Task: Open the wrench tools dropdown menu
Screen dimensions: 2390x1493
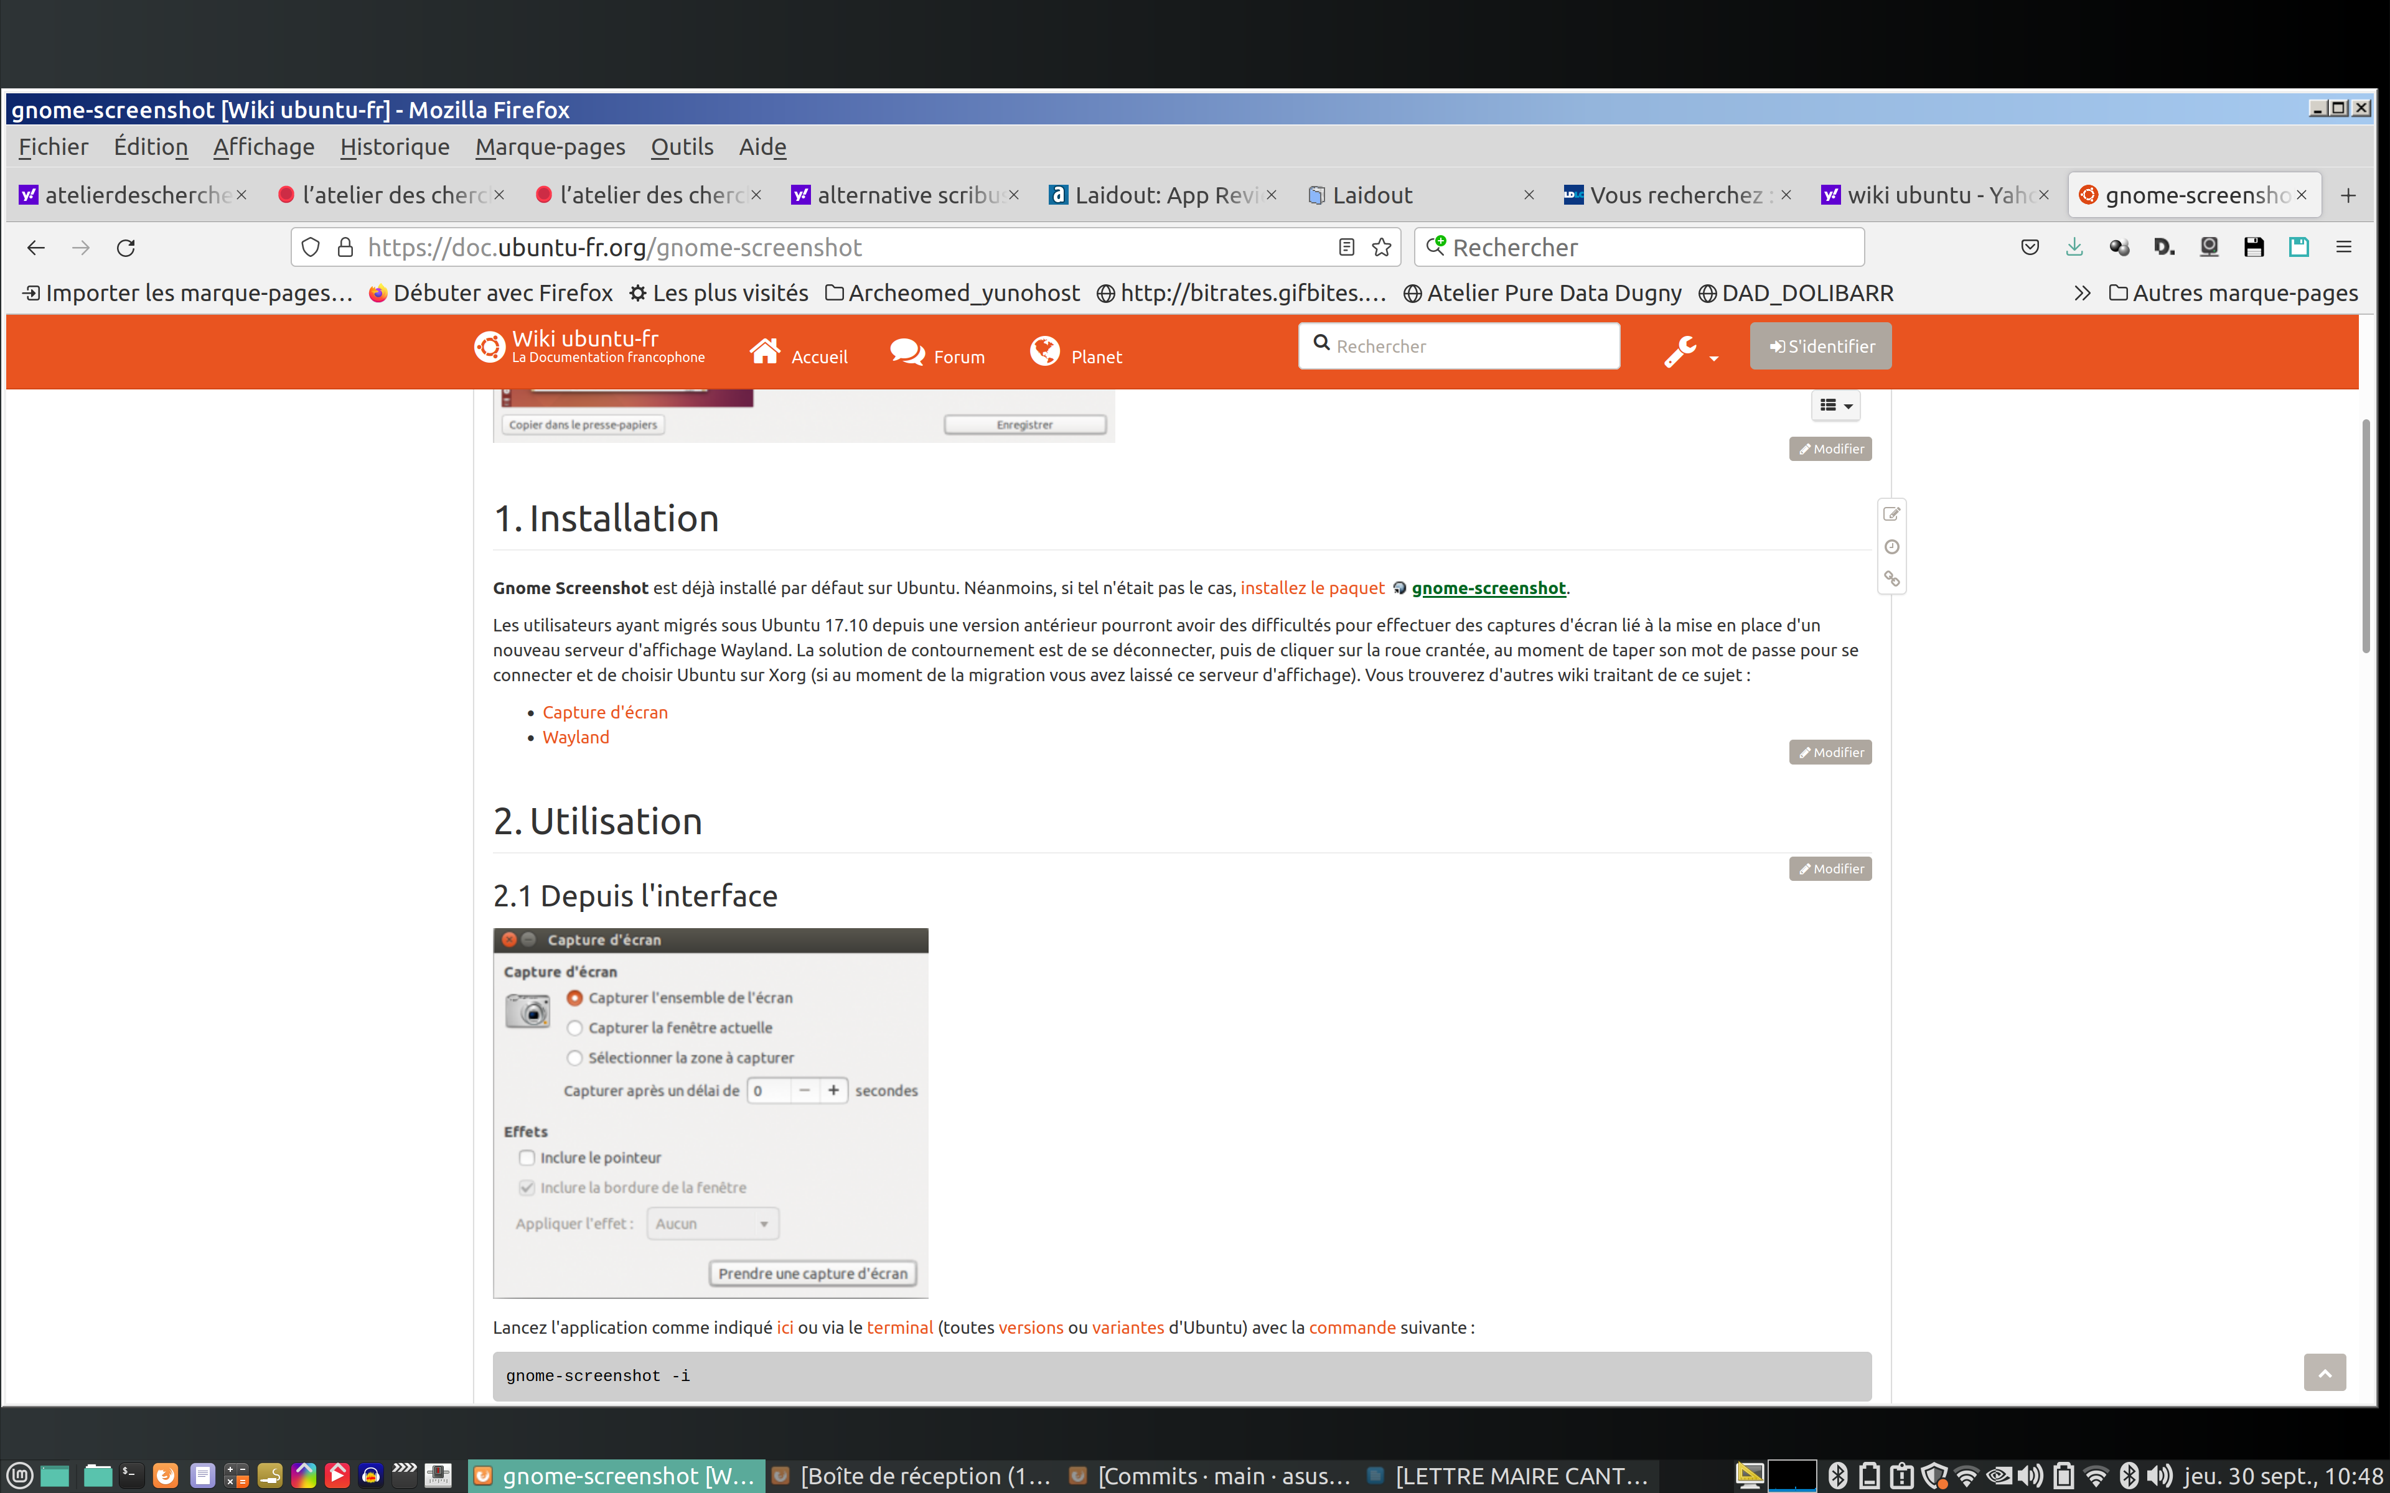Action: [x=1690, y=350]
